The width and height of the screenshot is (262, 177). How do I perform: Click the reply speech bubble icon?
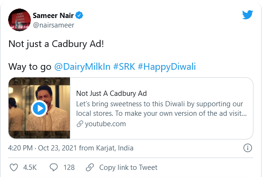point(54,168)
